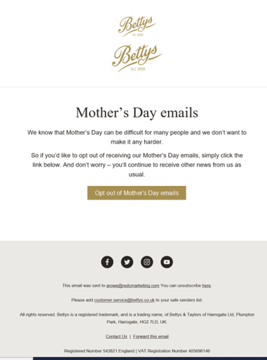Screen dimensions: 267x360
Task: Click the Registered Number and VAT line
Action: pos(137,351)
